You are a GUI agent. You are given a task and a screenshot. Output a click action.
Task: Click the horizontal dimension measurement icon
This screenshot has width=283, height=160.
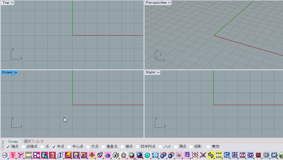(155, 155)
